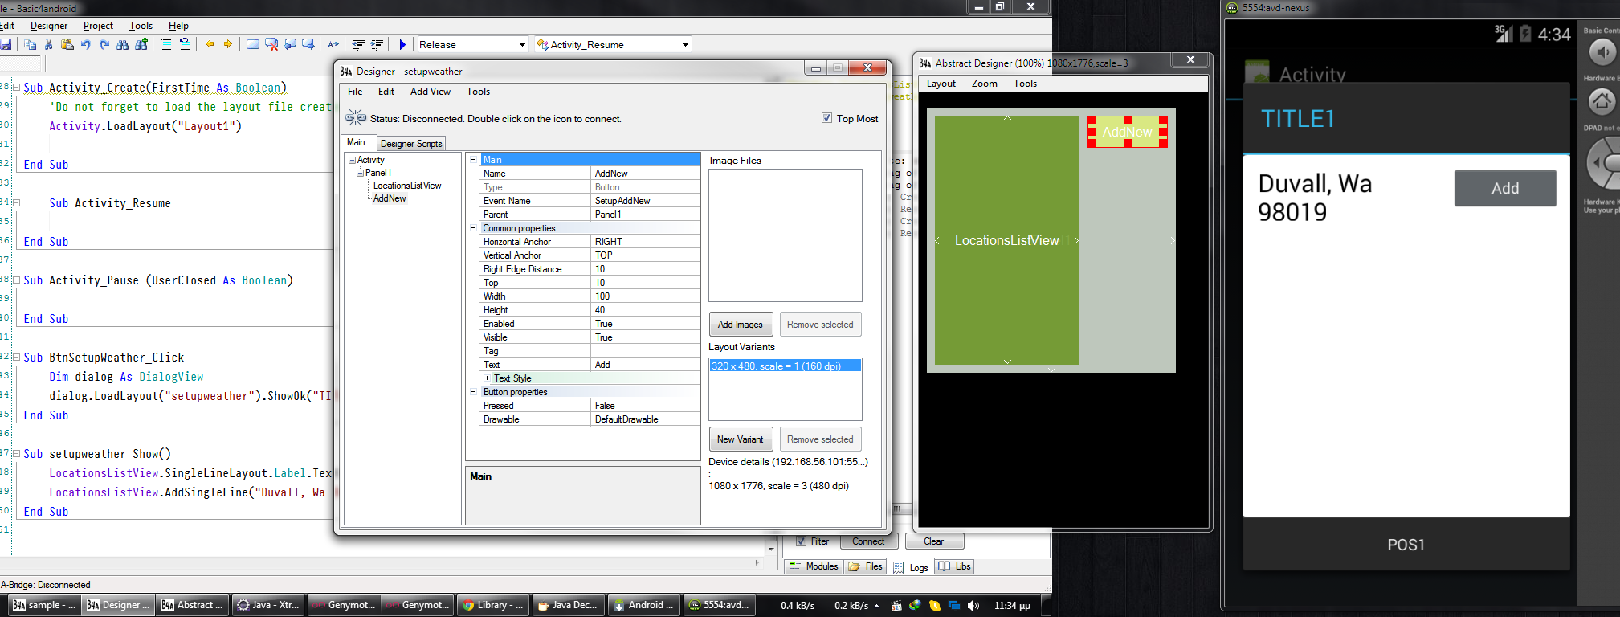Click the system tray volume icon
Screen dimensions: 1620x617
pos(973,605)
